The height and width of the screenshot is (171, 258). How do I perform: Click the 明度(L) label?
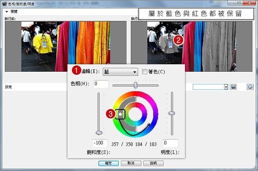(x=170, y=152)
